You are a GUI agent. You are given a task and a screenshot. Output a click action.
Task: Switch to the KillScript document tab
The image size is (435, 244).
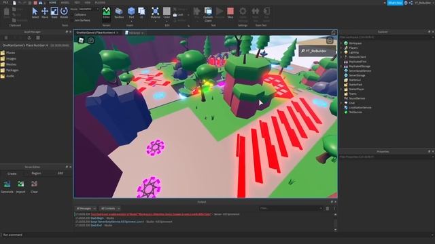click(135, 33)
